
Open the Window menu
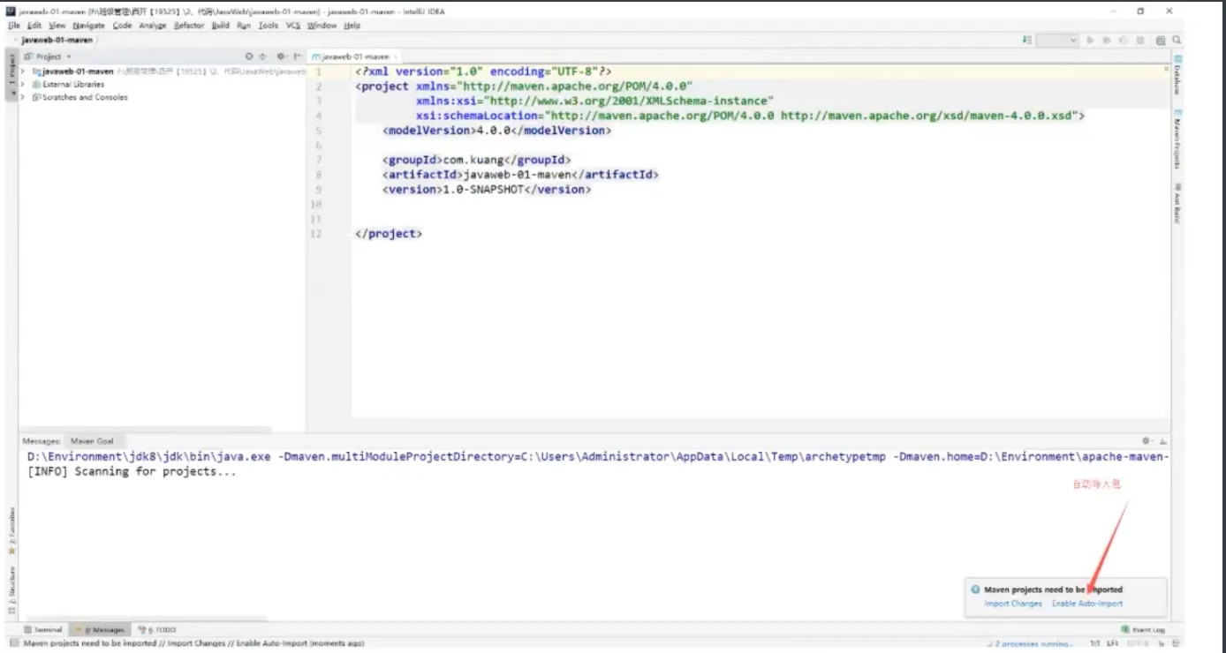tap(322, 26)
